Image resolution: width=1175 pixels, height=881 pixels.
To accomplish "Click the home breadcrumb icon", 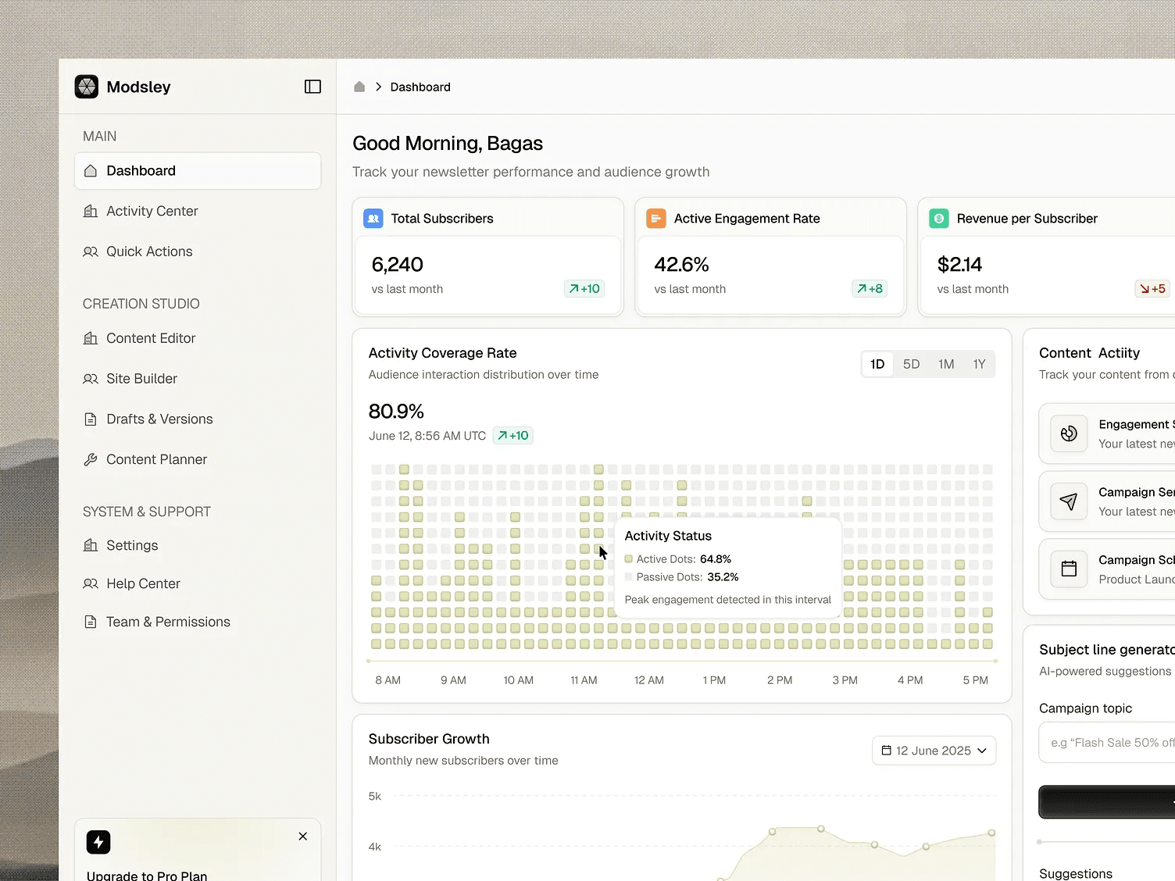I will [x=359, y=87].
